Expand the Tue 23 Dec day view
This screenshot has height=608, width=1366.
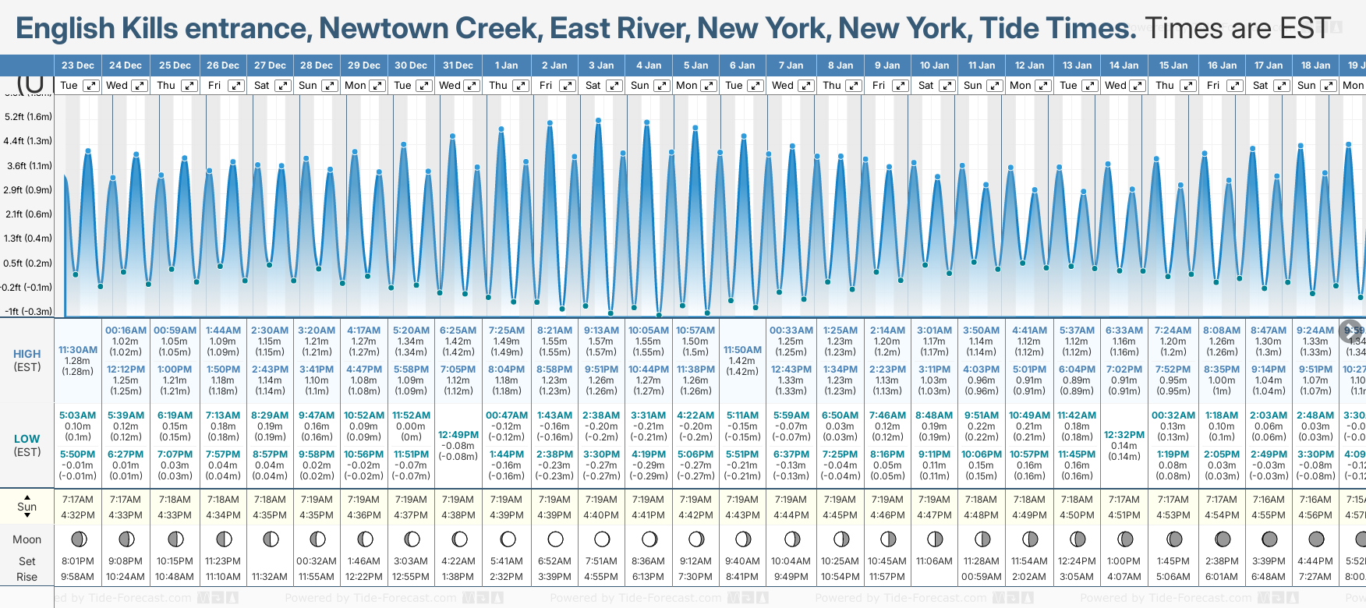point(91,86)
